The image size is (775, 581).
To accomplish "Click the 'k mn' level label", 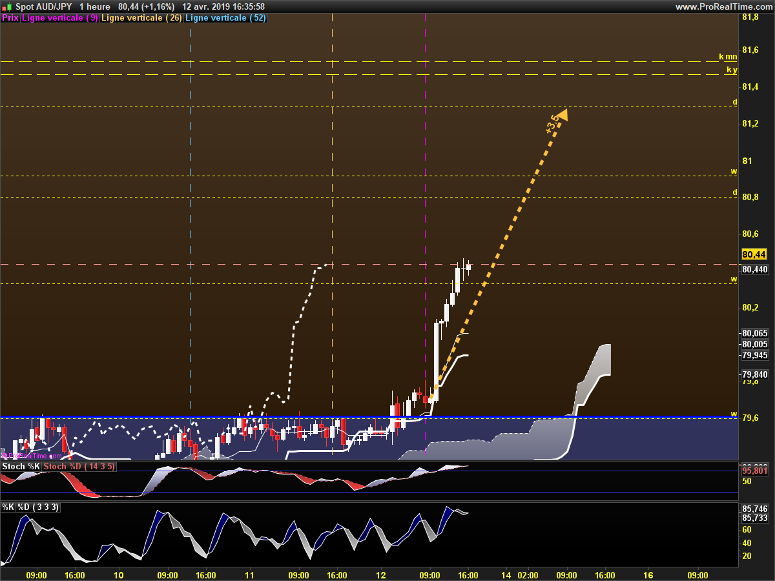I will tap(728, 57).
